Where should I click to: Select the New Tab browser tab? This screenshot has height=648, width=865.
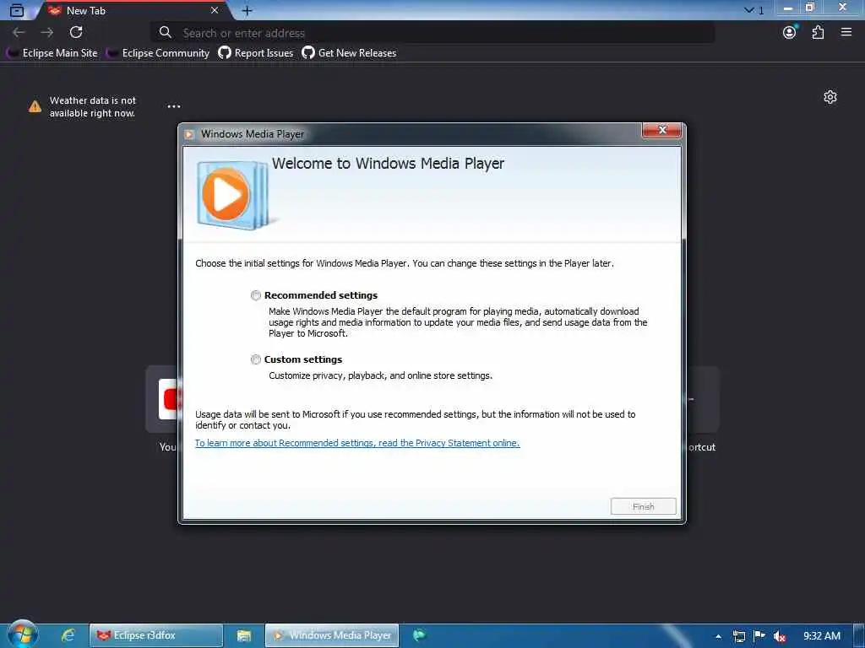pyautogui.click(x=133, y=10)
